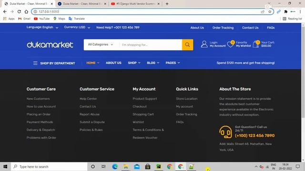This screenshot has height=171, width=305.
Task: Click the yellow search magnifier button
Action: pyautogui.click(x=187, y=45)
